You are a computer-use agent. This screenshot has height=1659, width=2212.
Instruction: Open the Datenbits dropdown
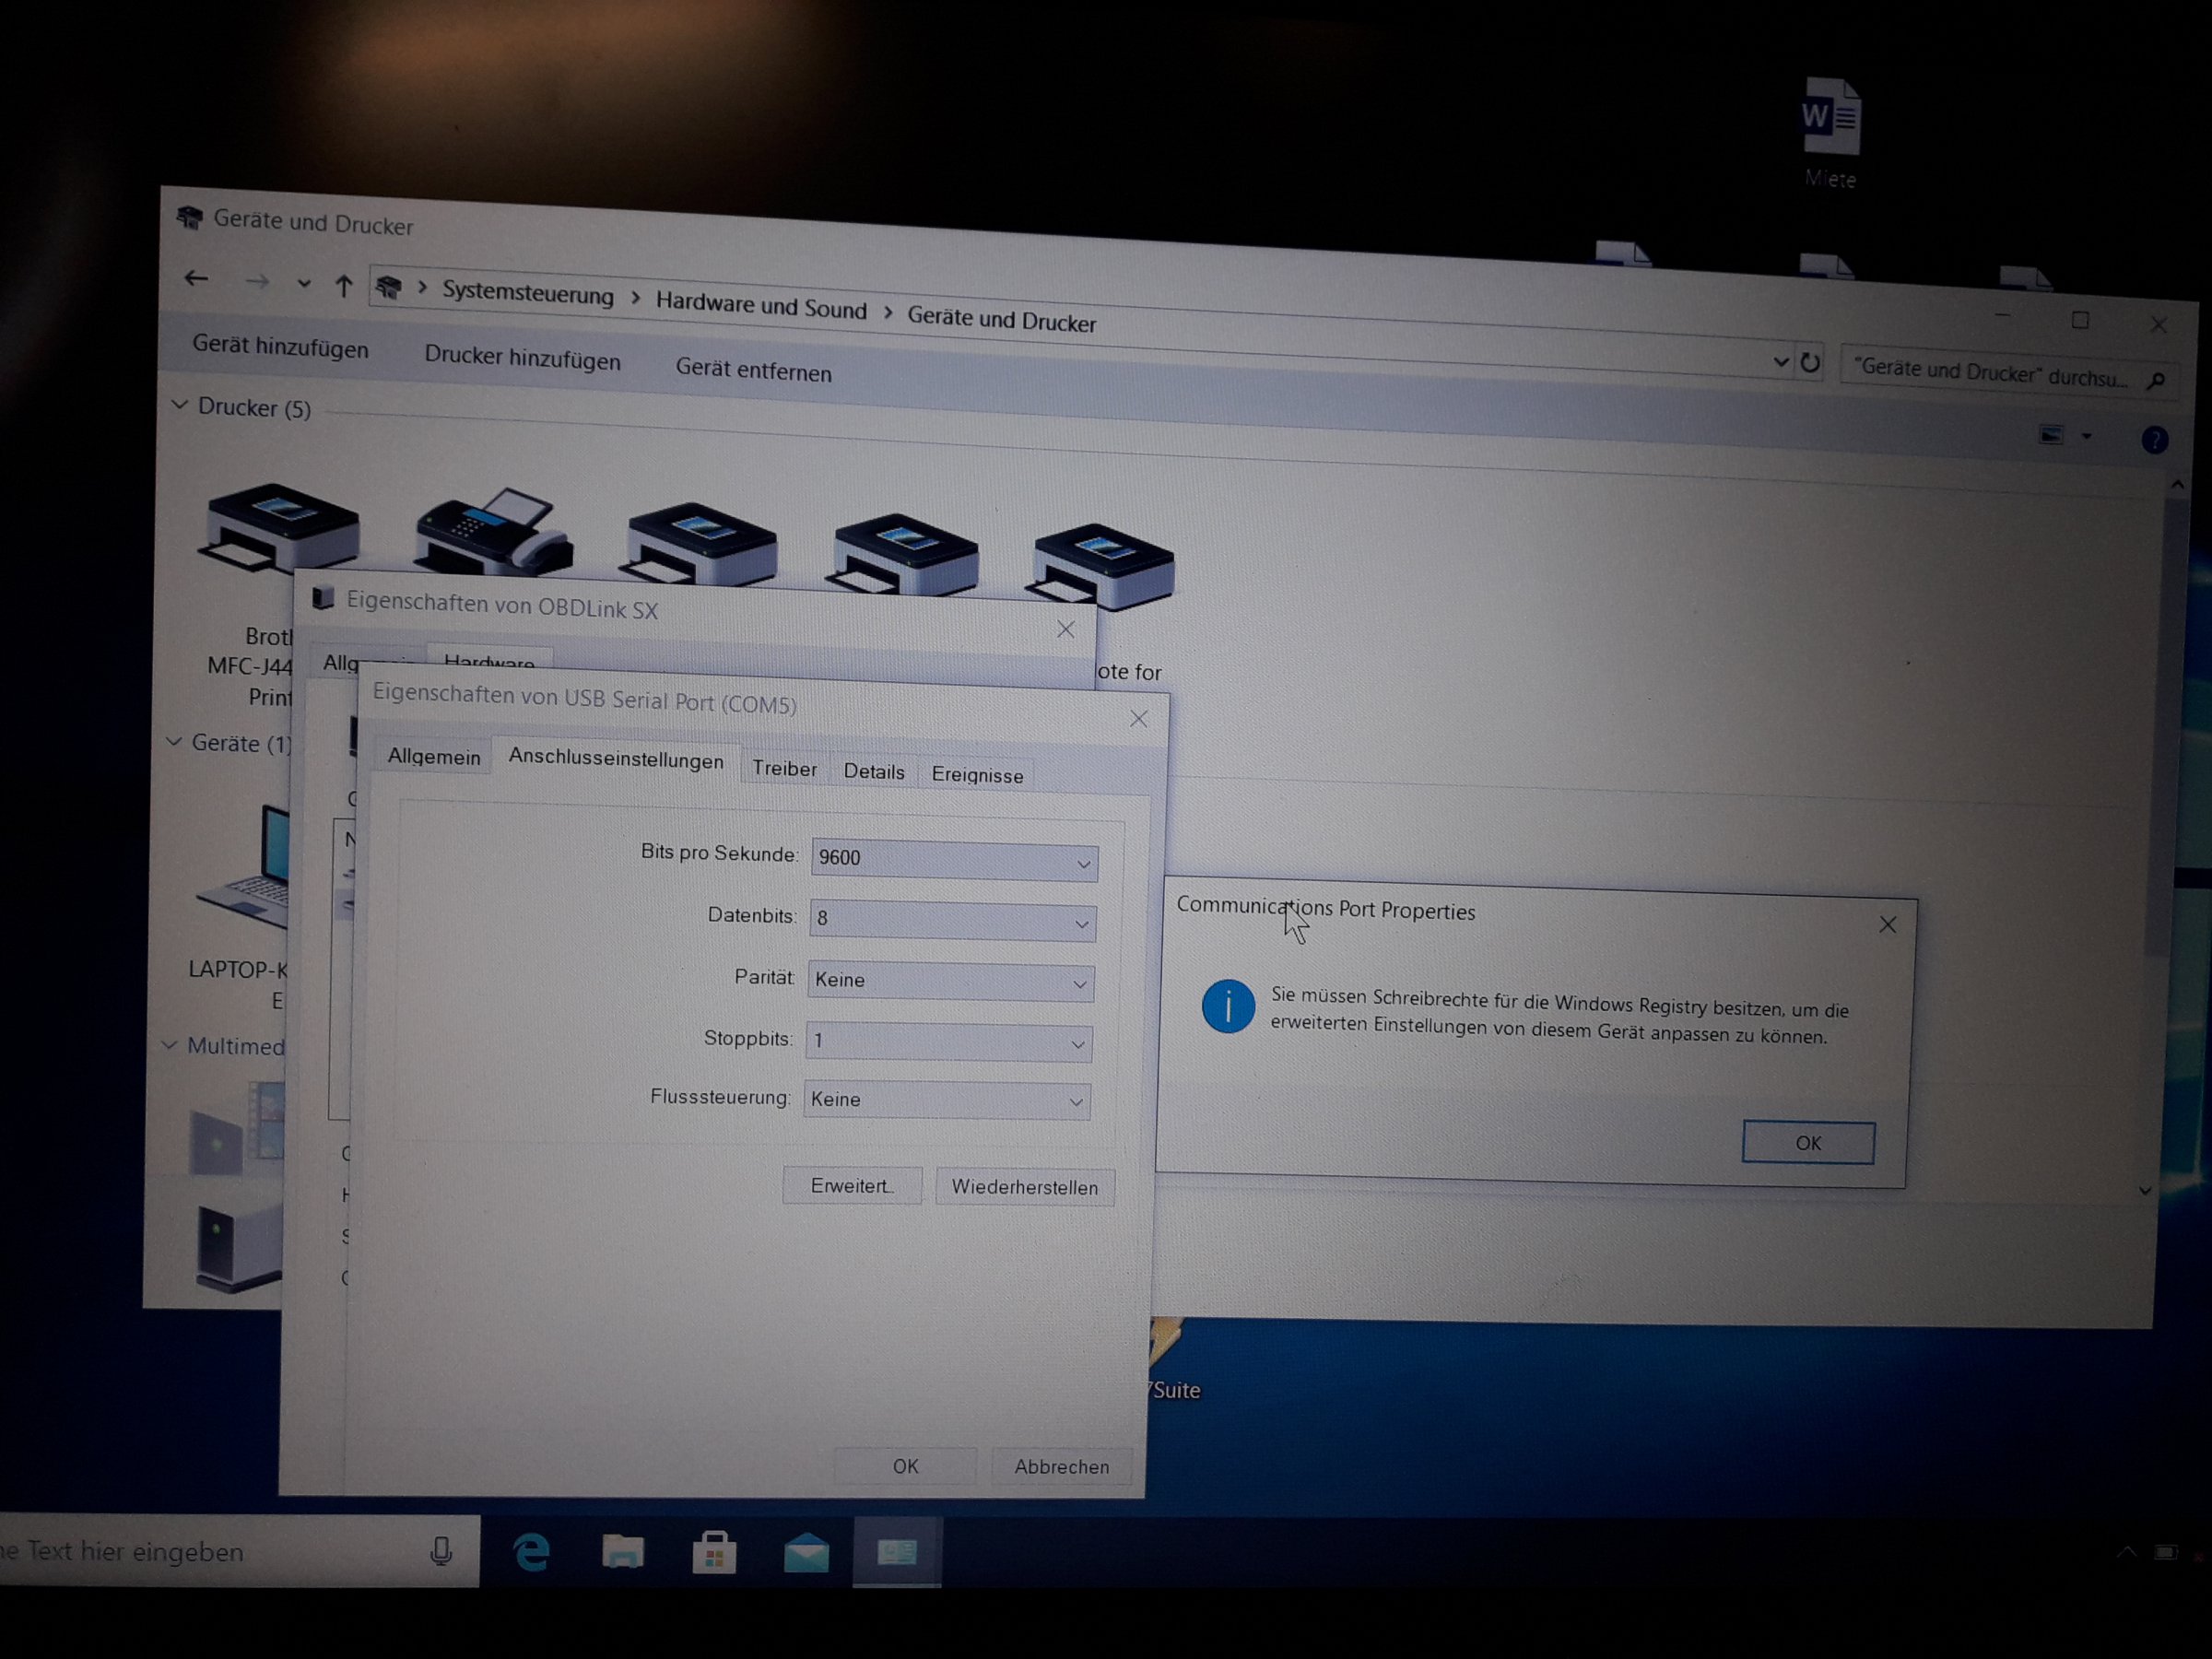click(952, 920)
